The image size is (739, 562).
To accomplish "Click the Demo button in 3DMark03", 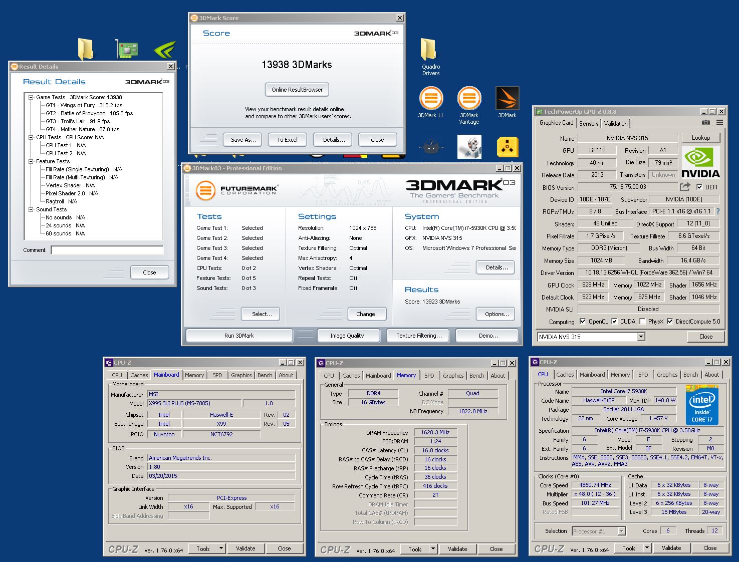I will (487, 336).
